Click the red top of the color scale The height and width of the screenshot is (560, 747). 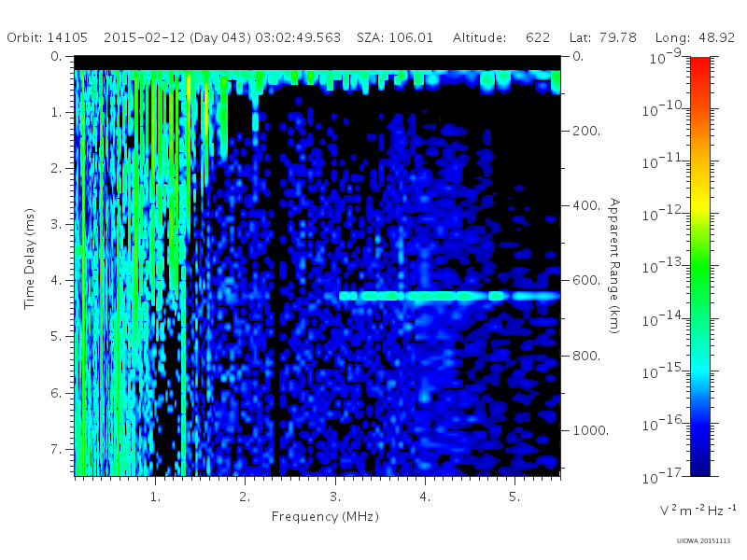(x=700, y=64)
